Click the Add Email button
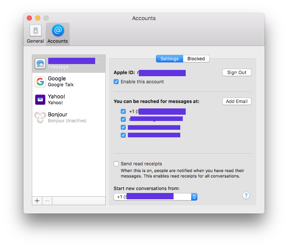Image resolution: width=288 pixels, height=247 pixels. tap(237, 101)
